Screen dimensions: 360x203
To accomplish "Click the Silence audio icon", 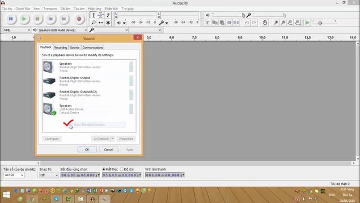I will 236,23.
